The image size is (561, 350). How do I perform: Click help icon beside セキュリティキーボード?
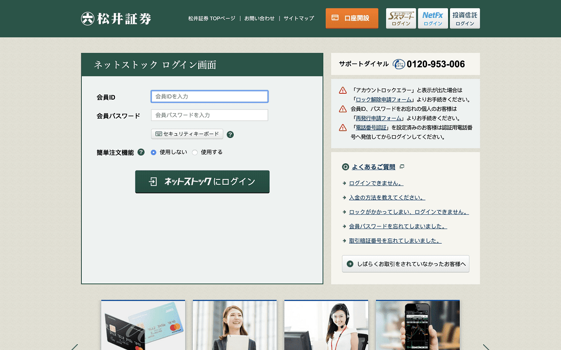[230, 135]
